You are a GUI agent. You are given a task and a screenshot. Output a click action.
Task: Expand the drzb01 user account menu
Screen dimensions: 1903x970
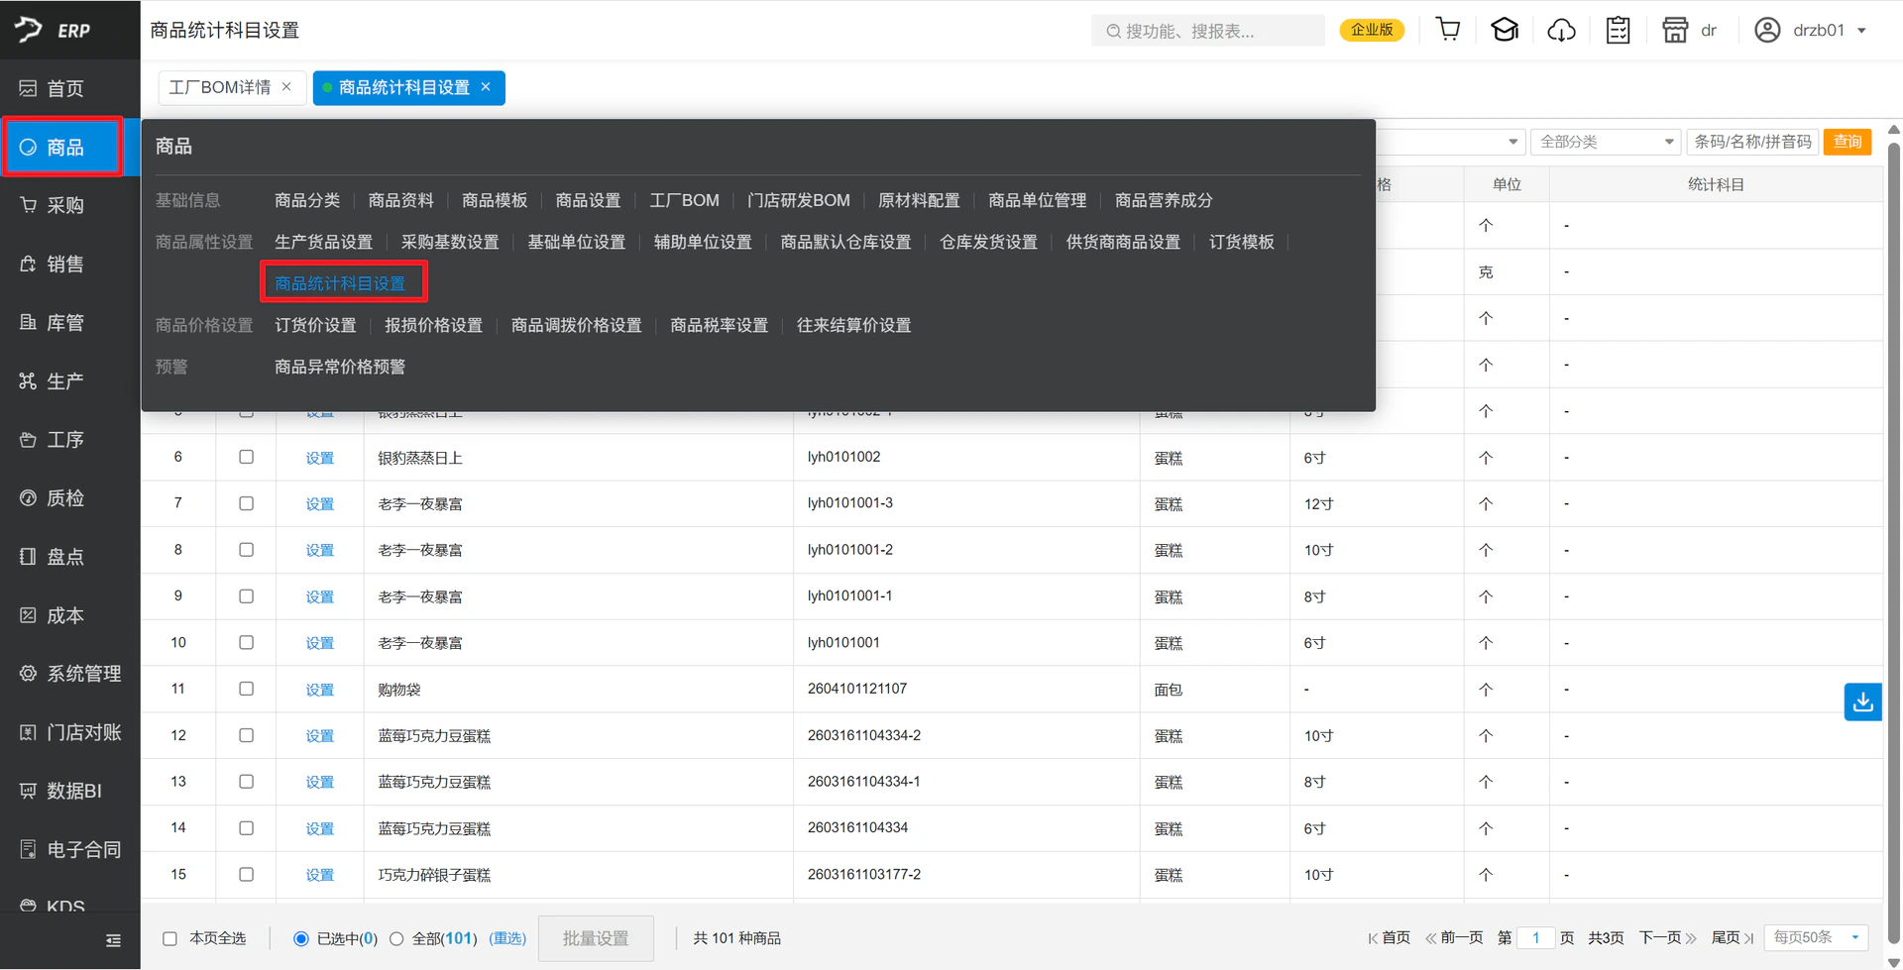coord(1811,30)
